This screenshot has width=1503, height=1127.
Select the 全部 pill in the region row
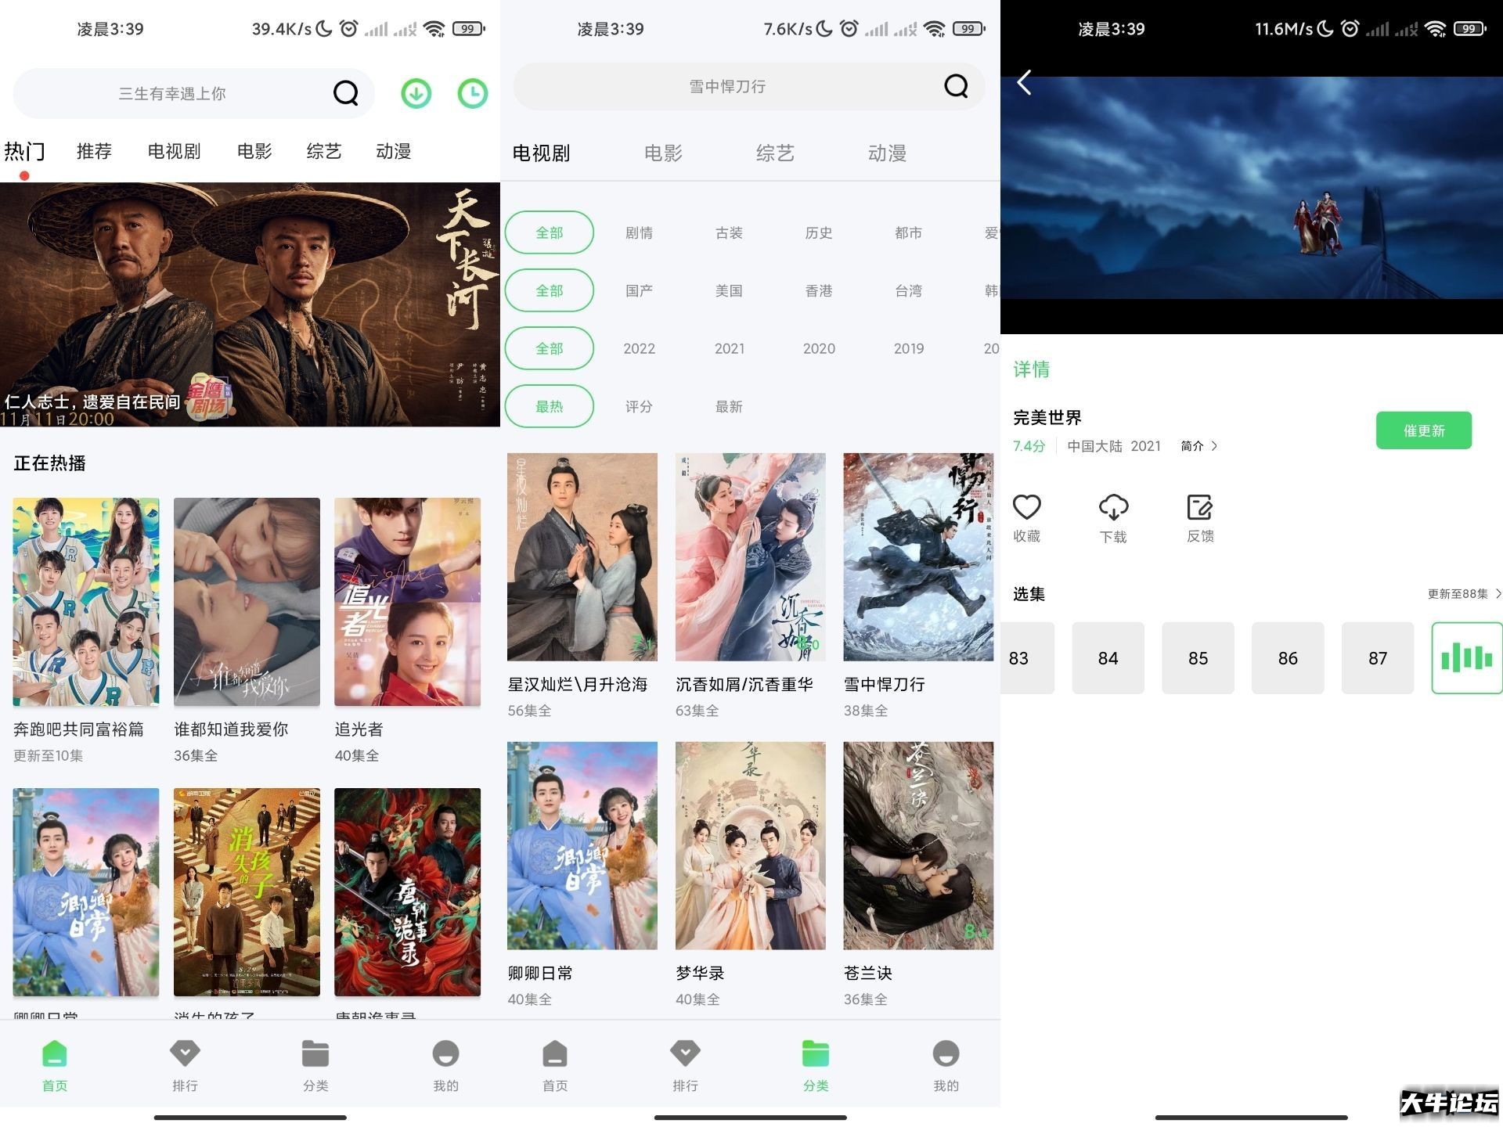click(550, 290)
